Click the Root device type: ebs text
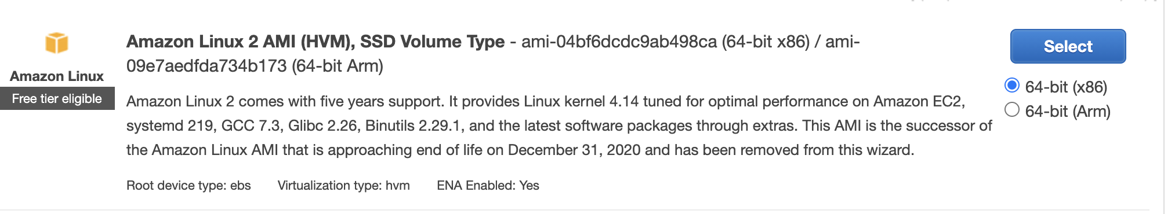 (x=188, y=186)
